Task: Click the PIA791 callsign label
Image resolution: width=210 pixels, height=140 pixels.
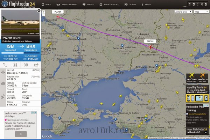Action: 58,12
